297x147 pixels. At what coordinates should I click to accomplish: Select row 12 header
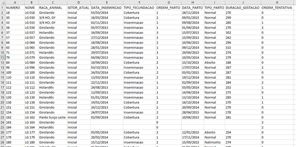[3, 62]
